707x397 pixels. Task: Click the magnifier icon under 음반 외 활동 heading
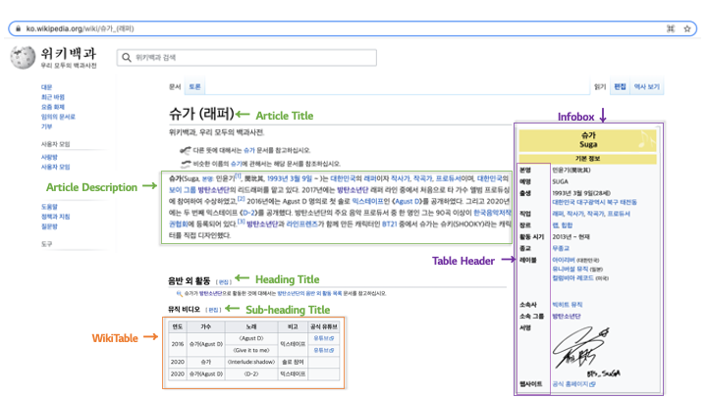179,293
